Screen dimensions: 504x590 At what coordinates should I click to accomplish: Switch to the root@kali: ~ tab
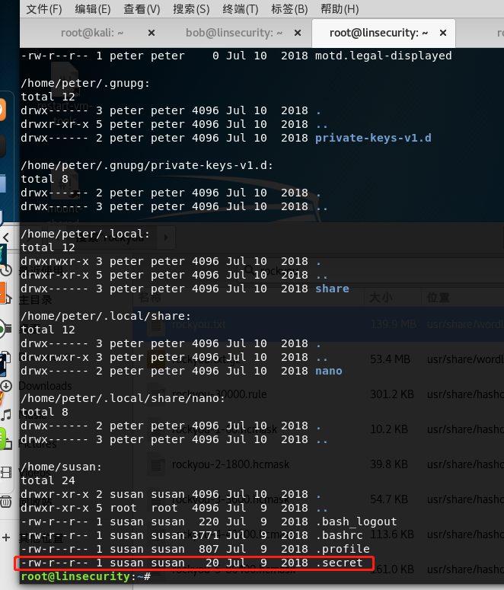[92, 33]
